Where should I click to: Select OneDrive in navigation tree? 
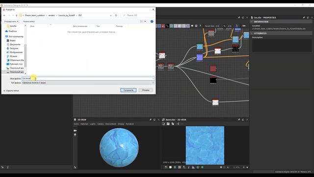tap(11, 31)
